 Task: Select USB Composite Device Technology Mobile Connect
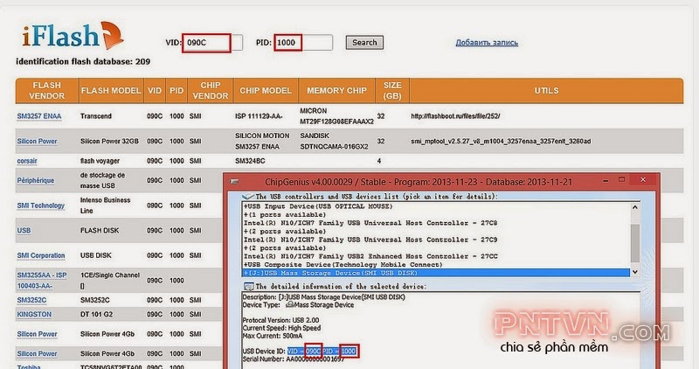343,265
